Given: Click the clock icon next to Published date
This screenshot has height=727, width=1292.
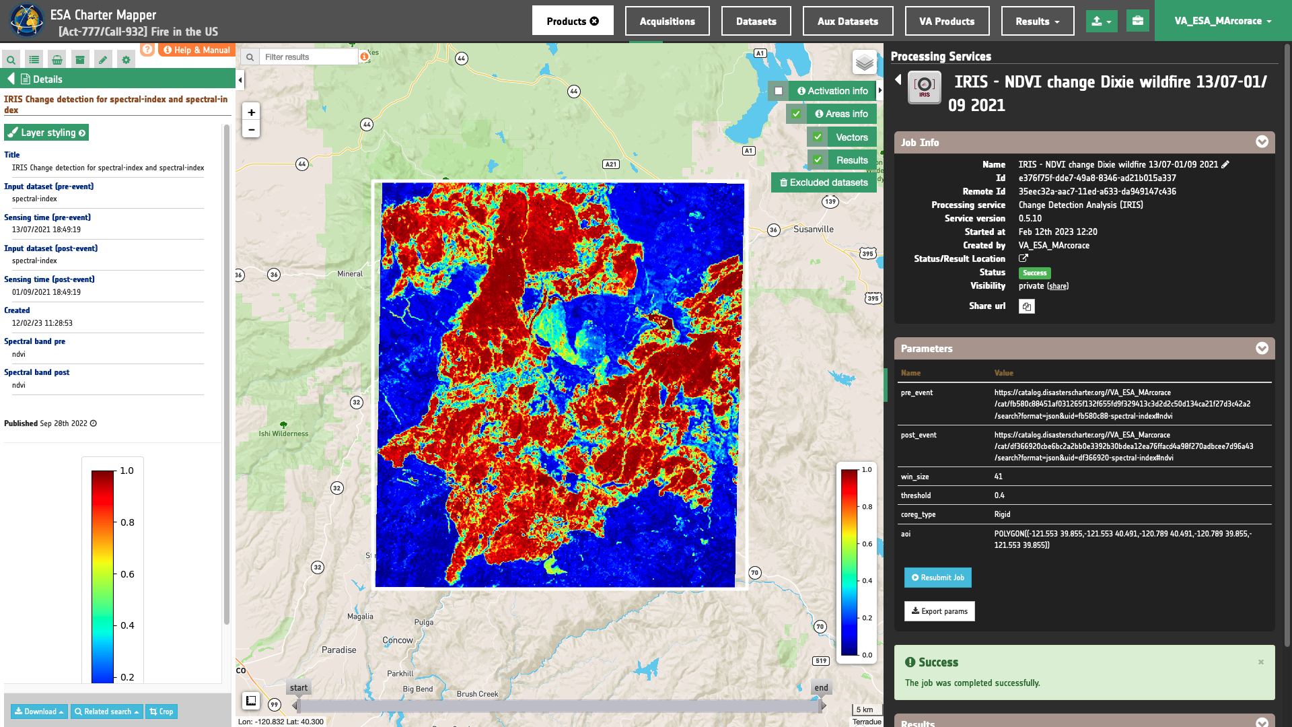Looking at the screenshot, I should (x=94, y=423).
